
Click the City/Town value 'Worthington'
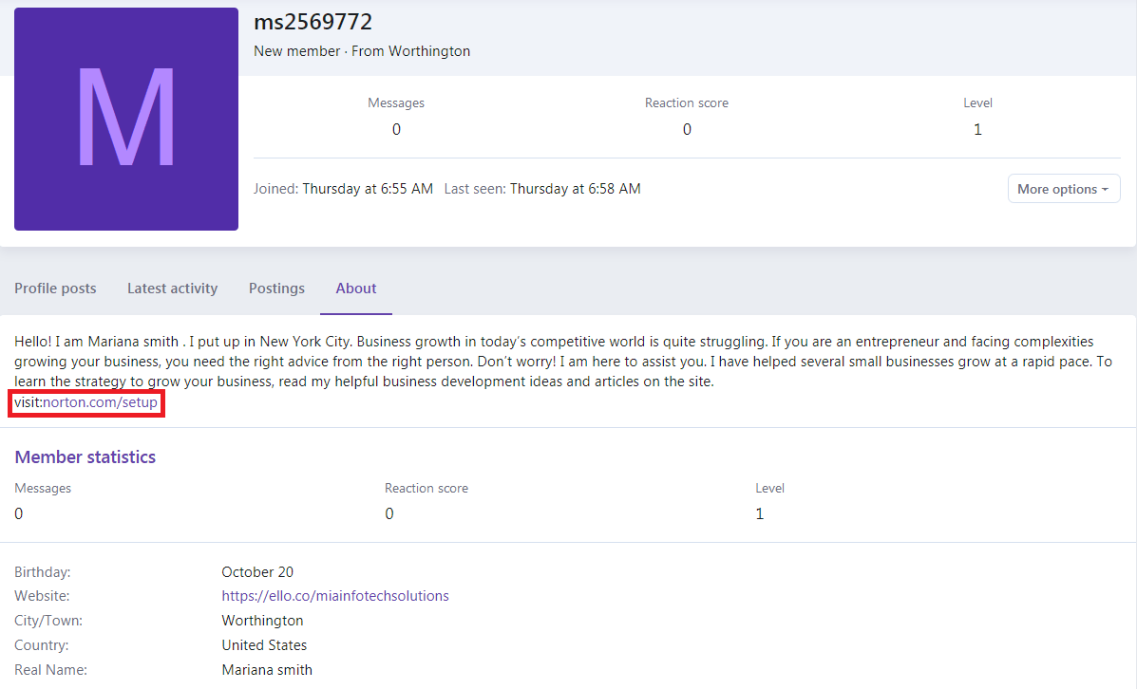[262, 620]
